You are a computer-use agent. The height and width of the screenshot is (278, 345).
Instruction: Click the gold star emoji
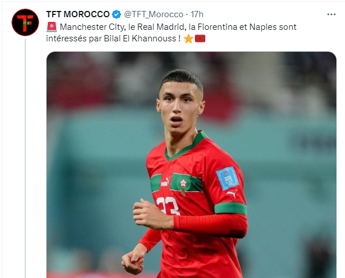pyautogui.click(x=189, y=39)
